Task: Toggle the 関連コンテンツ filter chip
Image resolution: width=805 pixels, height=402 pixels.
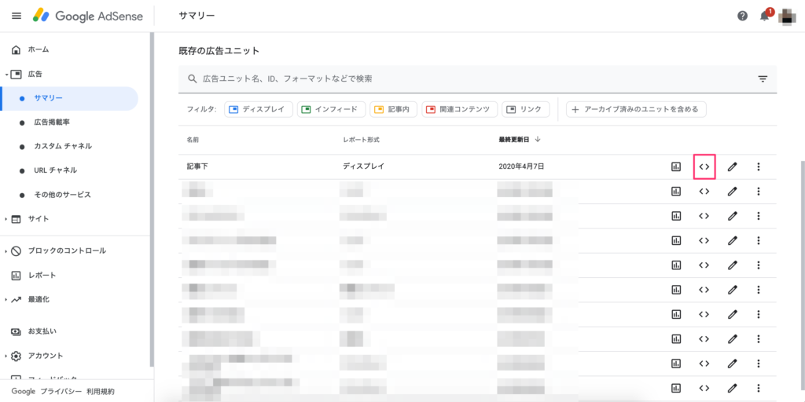Action: [459, 109]
